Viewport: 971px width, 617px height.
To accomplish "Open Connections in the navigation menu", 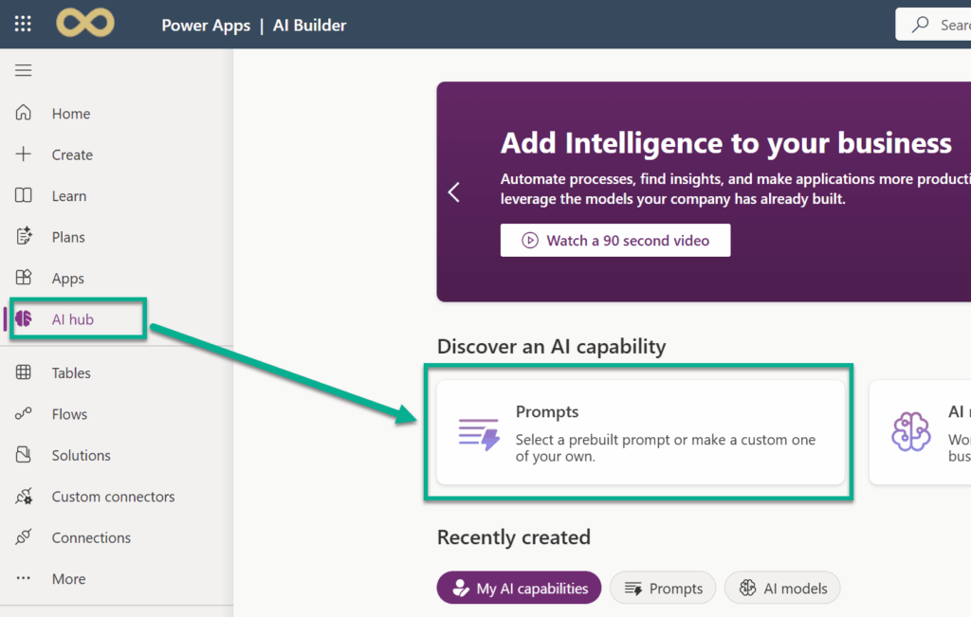I will (x=91, y=538).
